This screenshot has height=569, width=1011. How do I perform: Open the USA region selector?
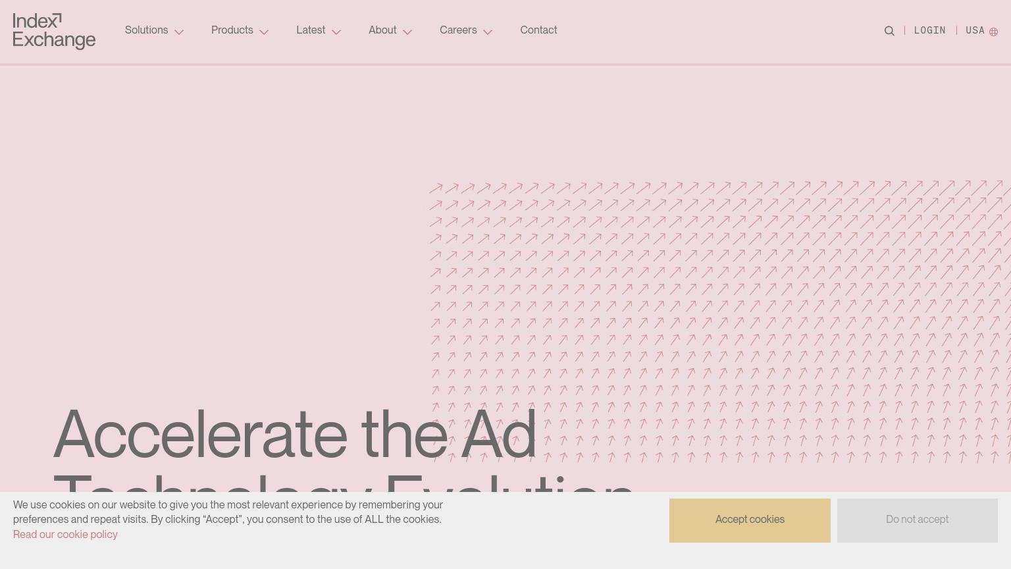coord(975,30)
